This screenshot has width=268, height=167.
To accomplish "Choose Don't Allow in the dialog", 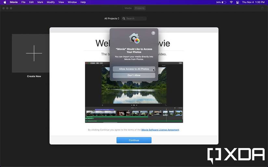I will [x=134, y=75].
